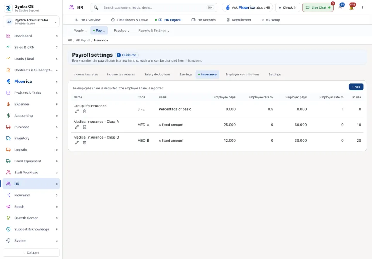Click the Employee pays column header

coord(224,97)
